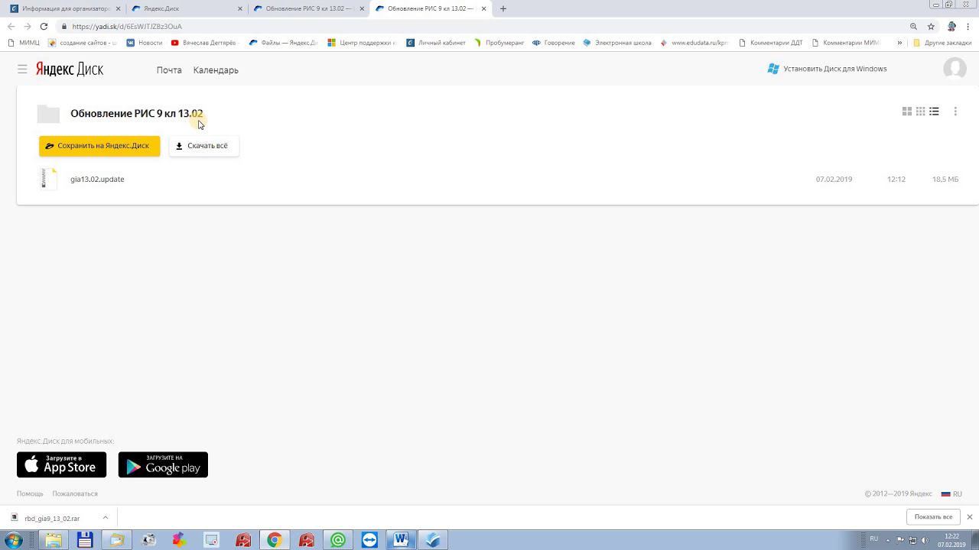
Task: Open the Комментарии ДДТ bookmark
Action: pyautogui.click(x=771, y=43)
